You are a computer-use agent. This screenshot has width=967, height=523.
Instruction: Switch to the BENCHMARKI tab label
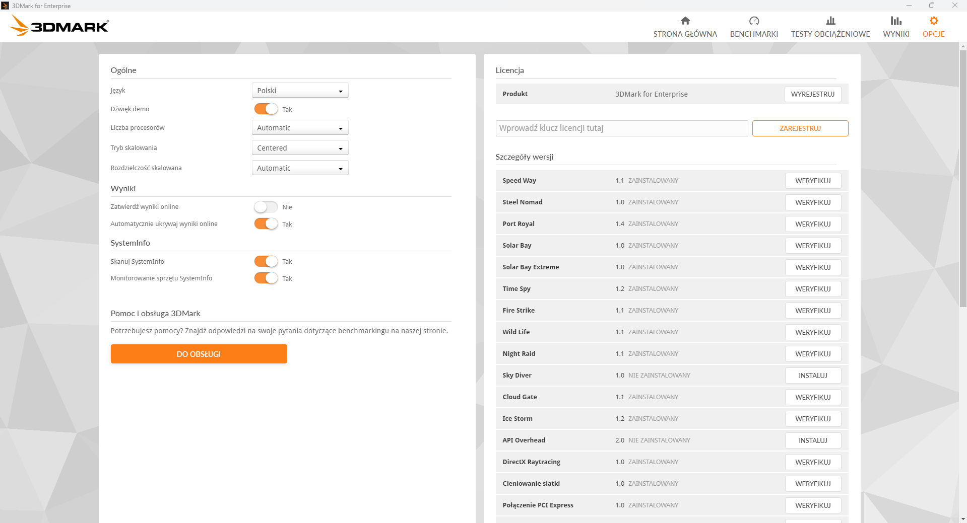(x=754, y=34)
